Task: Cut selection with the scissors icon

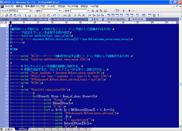Action: click(35, 15)
